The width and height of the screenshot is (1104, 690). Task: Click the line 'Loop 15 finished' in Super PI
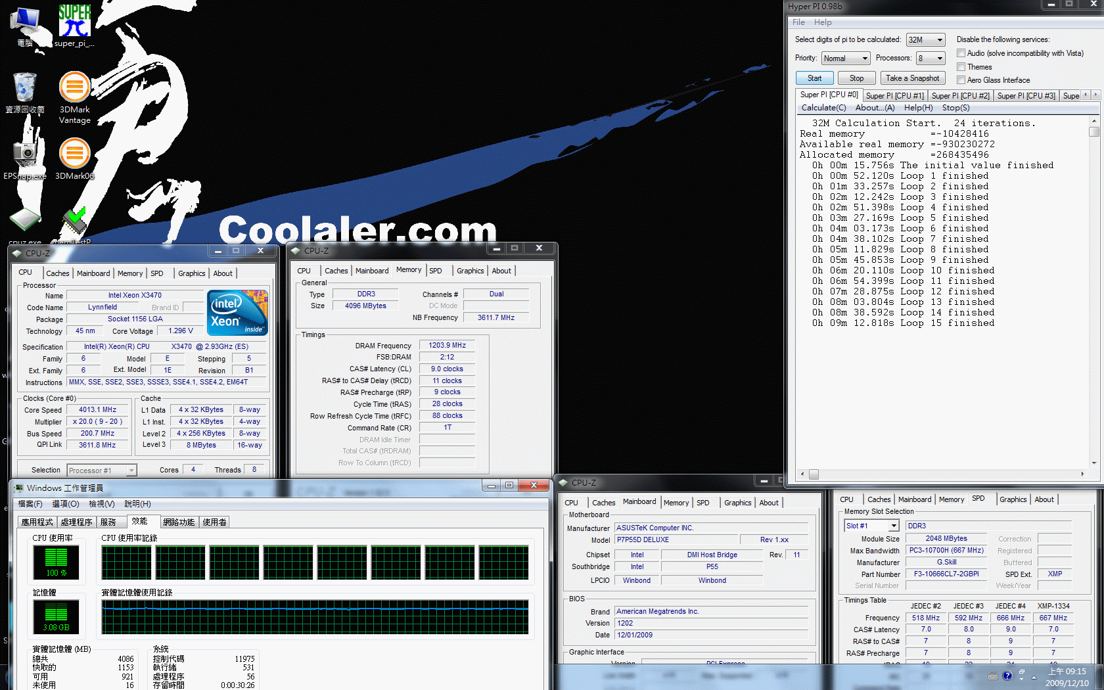947,323
